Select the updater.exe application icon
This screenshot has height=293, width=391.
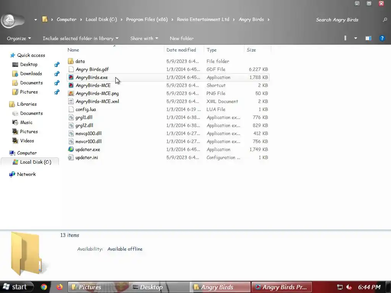(71, 149)
